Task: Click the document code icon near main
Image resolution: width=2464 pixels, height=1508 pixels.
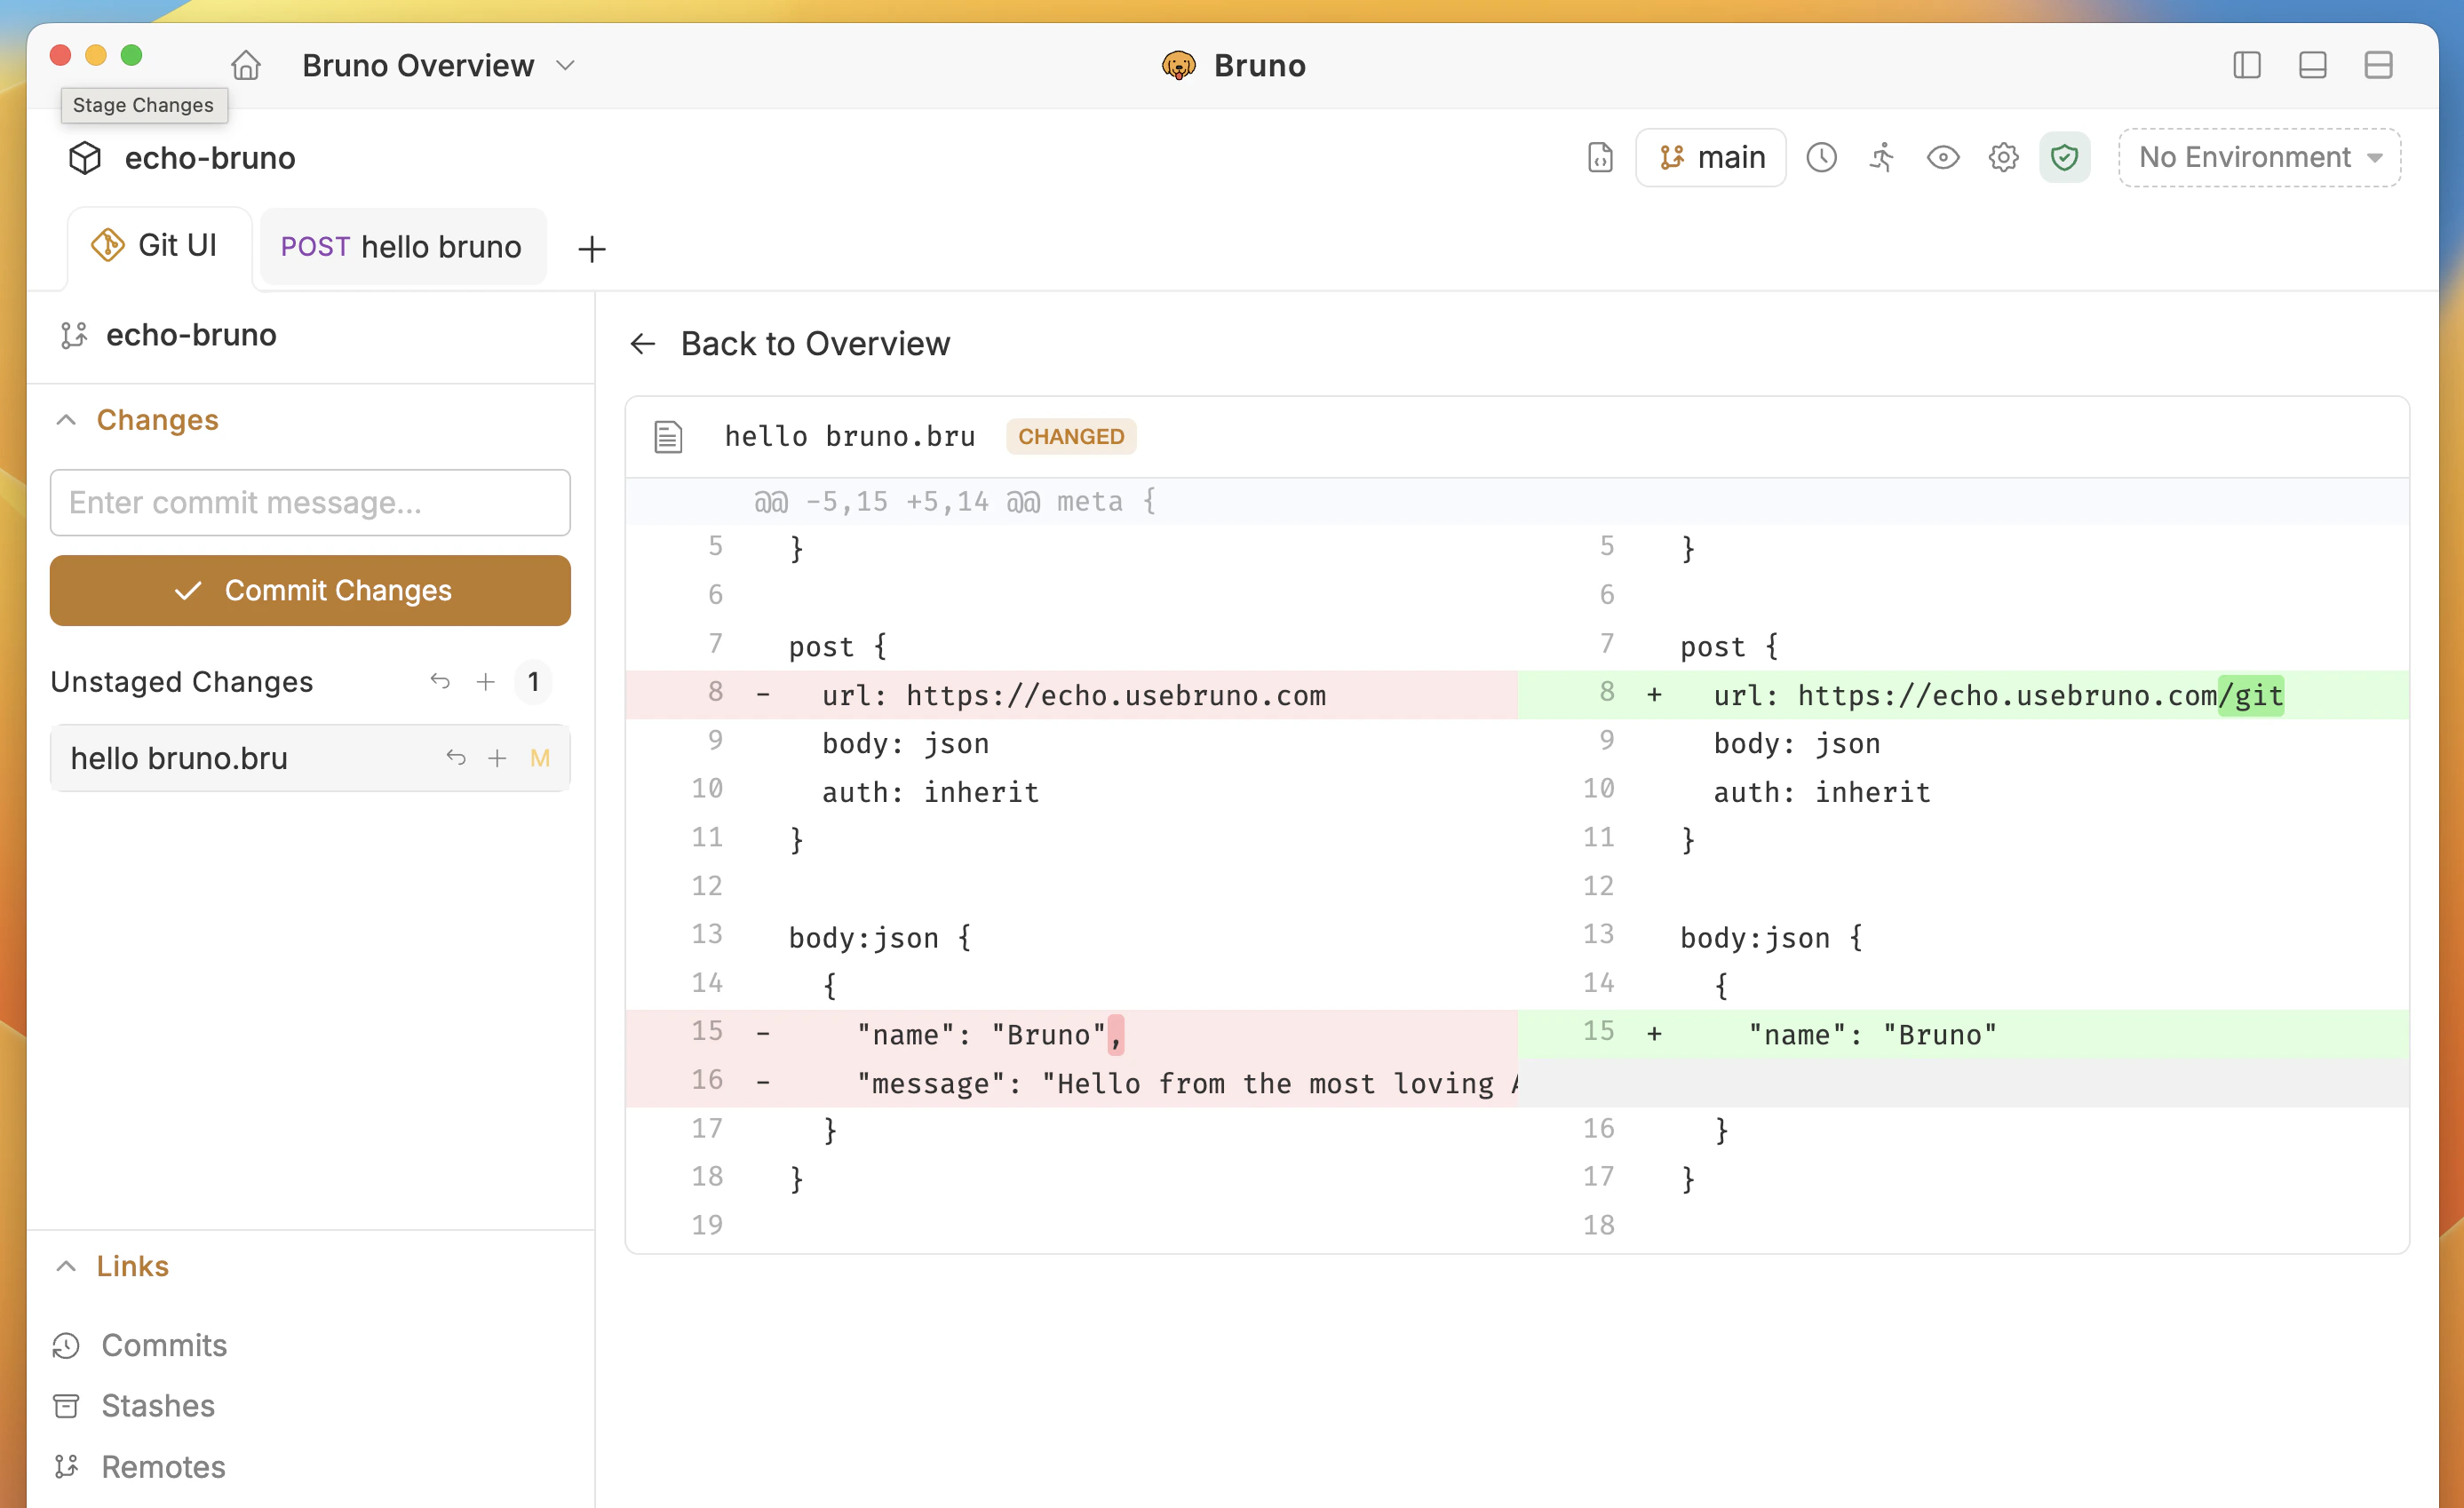Action: point(1600,158)
